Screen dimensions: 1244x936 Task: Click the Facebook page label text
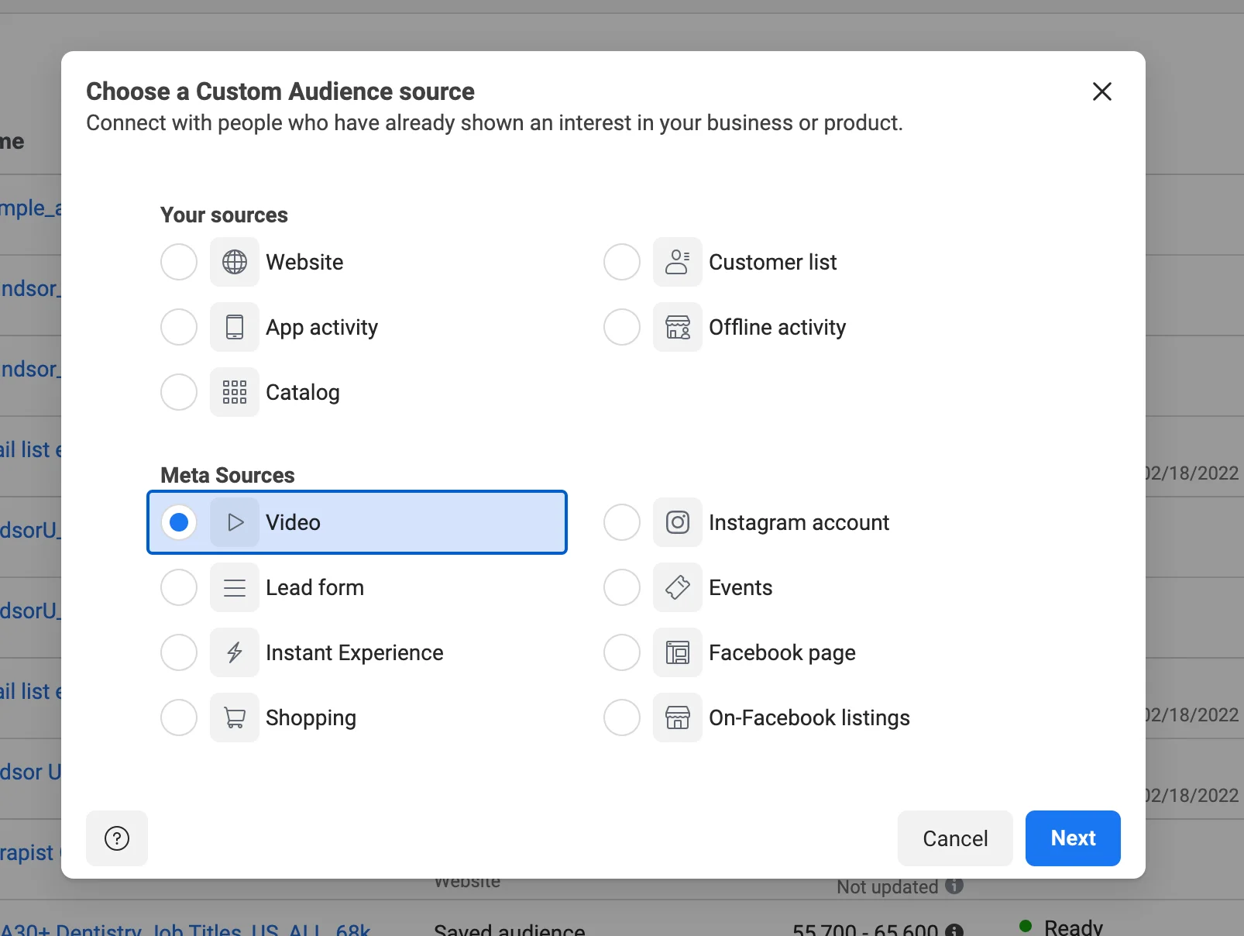782,653
